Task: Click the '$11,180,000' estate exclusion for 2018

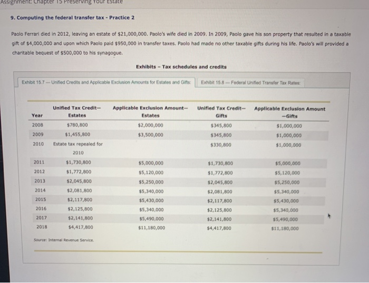Action: pyautogui.click(x=152, y=228)
